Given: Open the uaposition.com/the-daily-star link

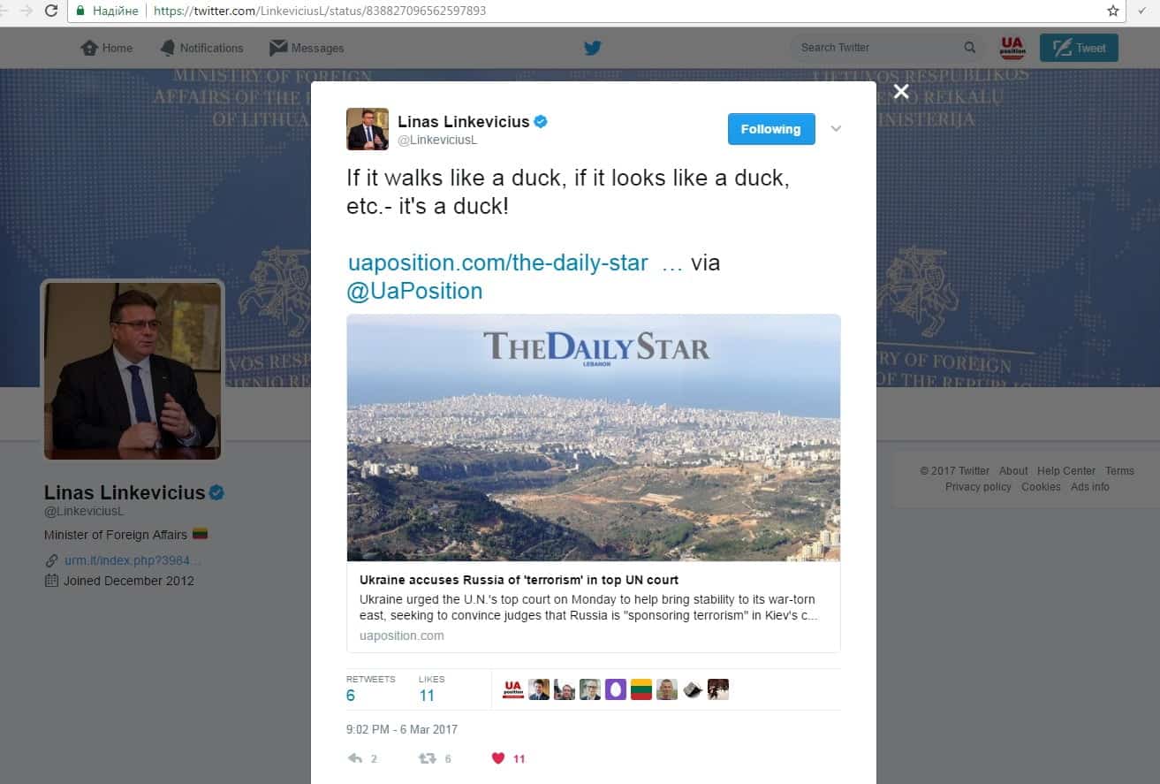Looking at the screenshot, I should point(498,263).
